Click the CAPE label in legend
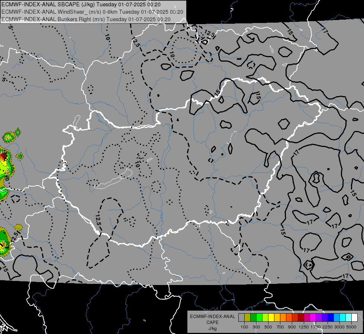This screenshot has height=334, width=364. (x=212, y=322)
